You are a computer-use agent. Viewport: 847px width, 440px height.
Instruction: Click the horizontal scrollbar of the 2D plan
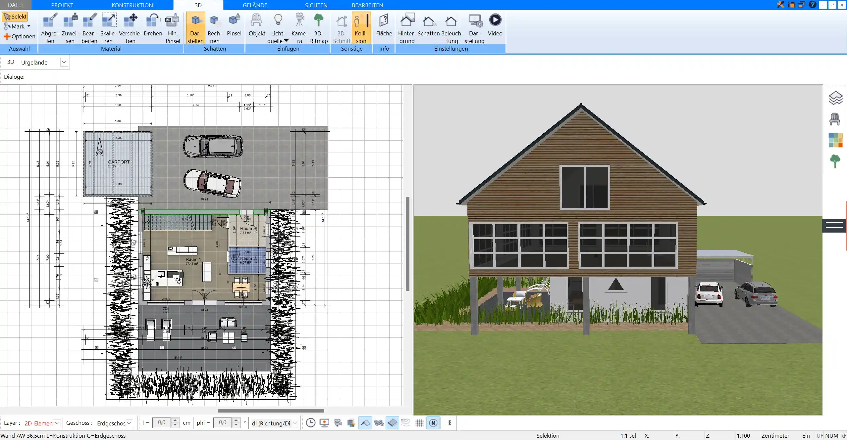click(x=271, y=411)
